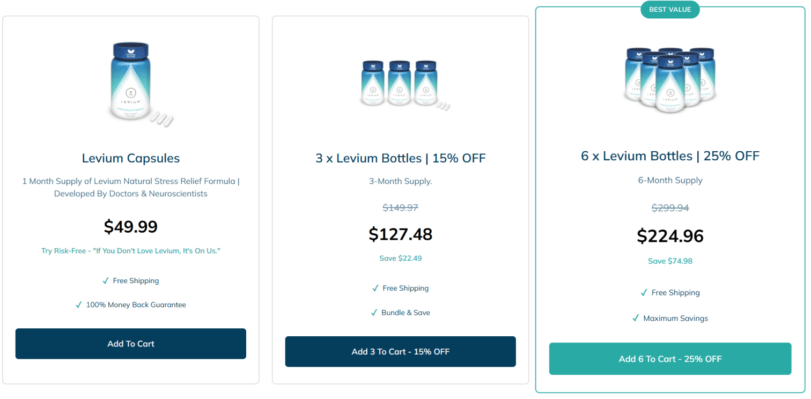Click Add 6 To Cart - 25% OFF
Viewport: 811px width, 399px height.
670,359
